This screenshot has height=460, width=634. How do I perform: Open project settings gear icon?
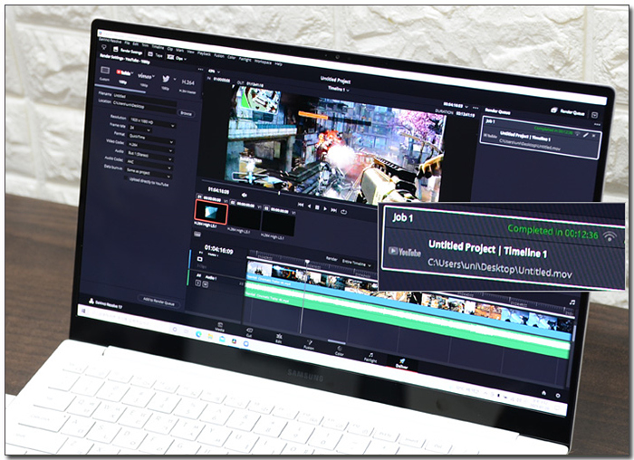pyautogui.click(x=558, y=396)
